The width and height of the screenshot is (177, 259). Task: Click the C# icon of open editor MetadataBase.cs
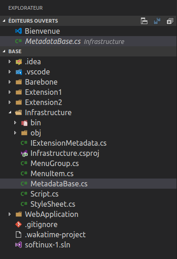tap(18, 41)
